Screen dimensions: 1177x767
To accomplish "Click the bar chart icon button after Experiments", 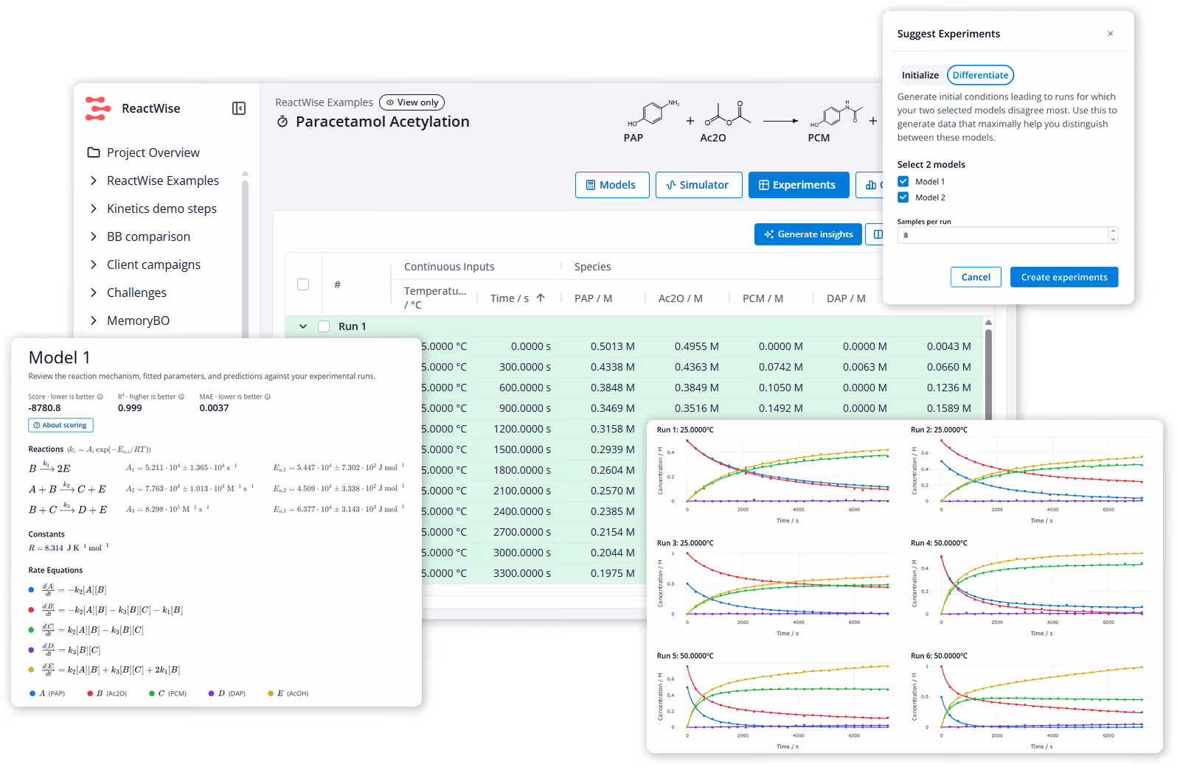I will pyautogui.click(x=871, y=185).
